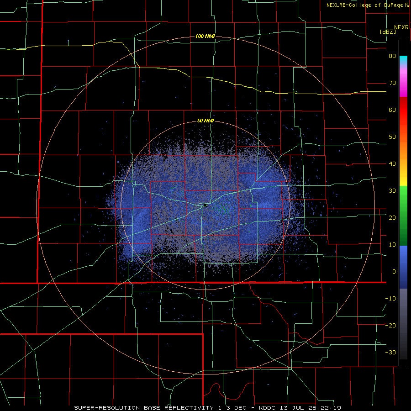The height and width of the screenshot is (411, 411).
Task: Click the blue segment of the color bar
Action: tap(403, 267)
